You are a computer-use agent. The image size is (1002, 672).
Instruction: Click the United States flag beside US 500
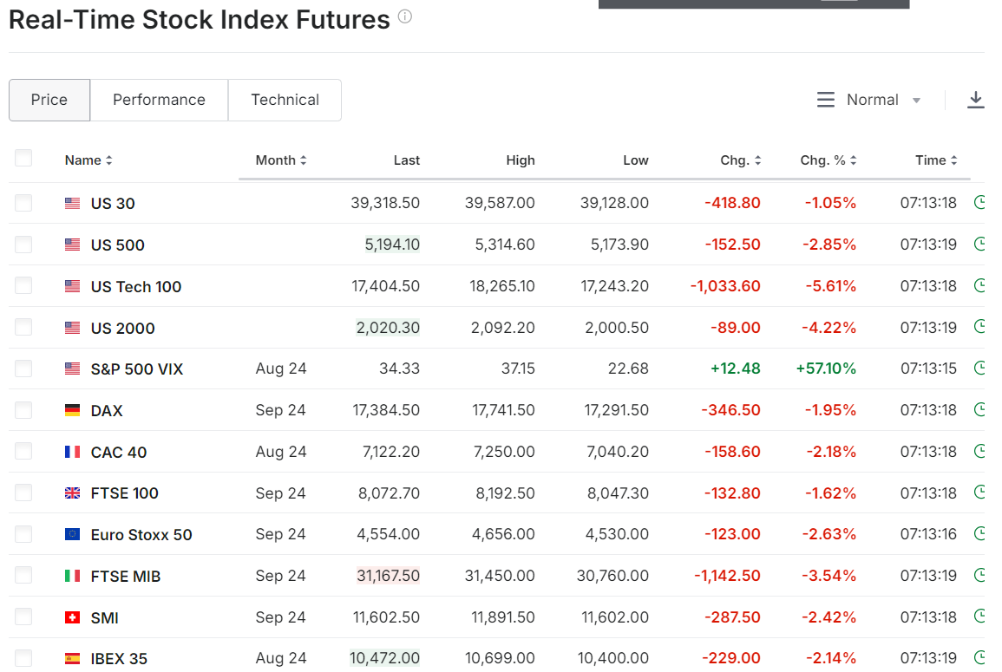[x=73, y=245]
